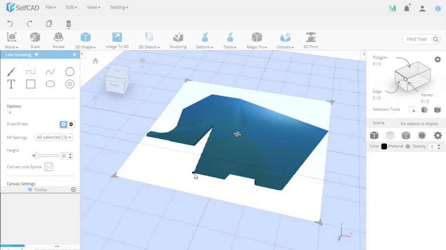Select the Scale tool
This screenshot has width=446, height=250.
pos(35,40)
